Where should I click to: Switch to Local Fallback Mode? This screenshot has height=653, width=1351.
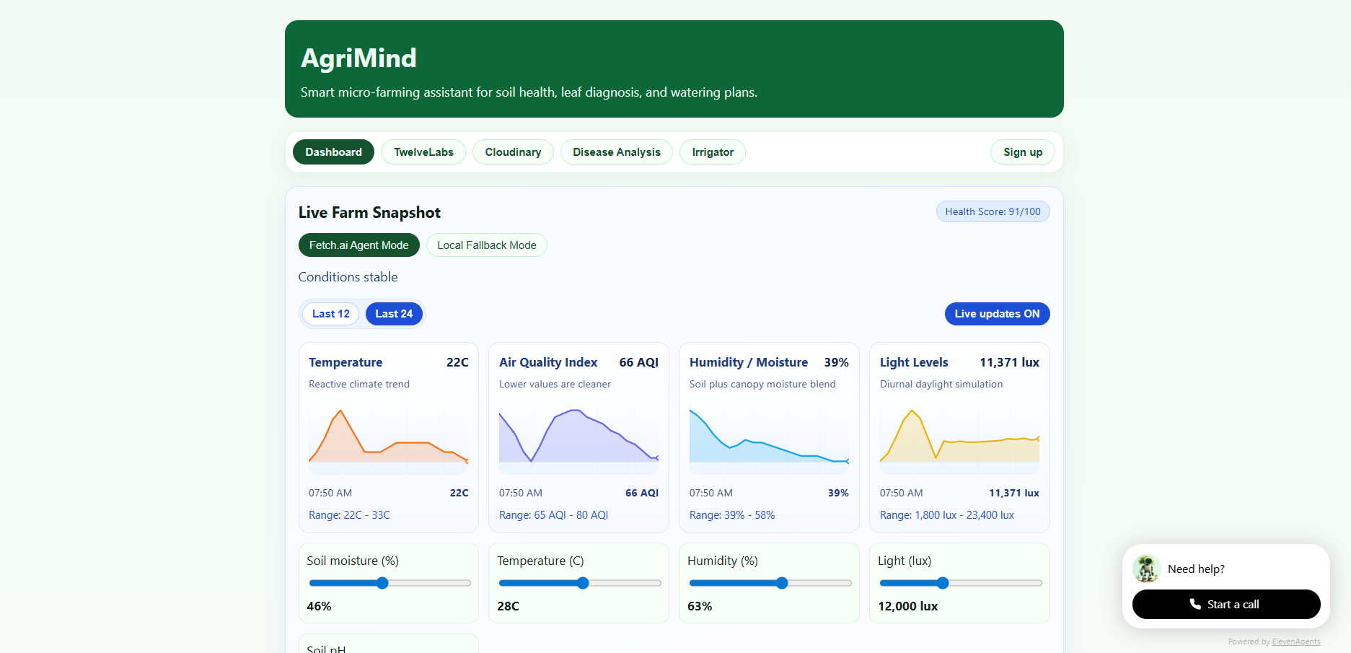tap(487, 245)
